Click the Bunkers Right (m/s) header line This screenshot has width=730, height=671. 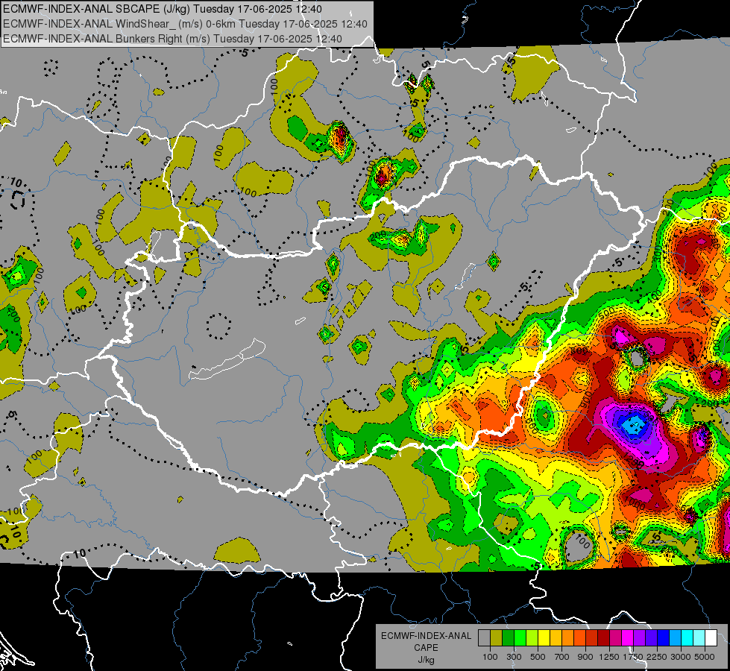click(x=172, y=39)
